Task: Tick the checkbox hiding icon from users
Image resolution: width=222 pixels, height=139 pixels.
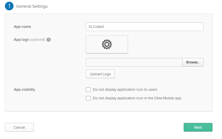Action: (88, 90)
